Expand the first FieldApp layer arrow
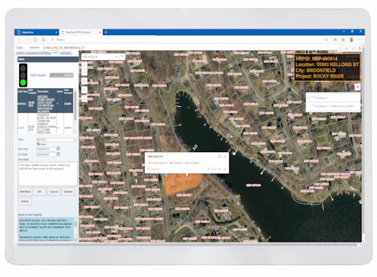Viewport: 377px width, 277px height. pyautogui.click(x=309, y=98)
